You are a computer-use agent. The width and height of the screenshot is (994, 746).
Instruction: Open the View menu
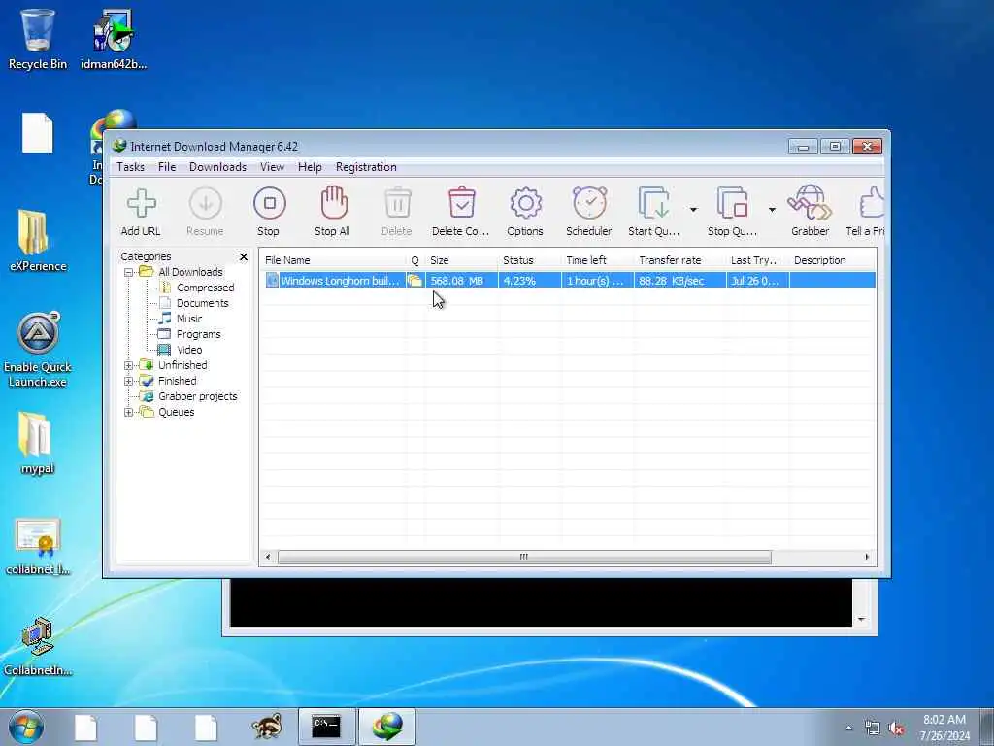pyautogui.click(x=272, y=167)
